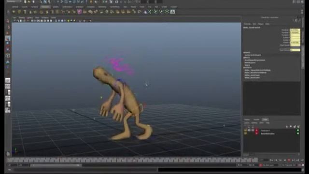This screenshot has height=174, width=309.
Task: Open the viewport Lighting menu
Action: 30,17
